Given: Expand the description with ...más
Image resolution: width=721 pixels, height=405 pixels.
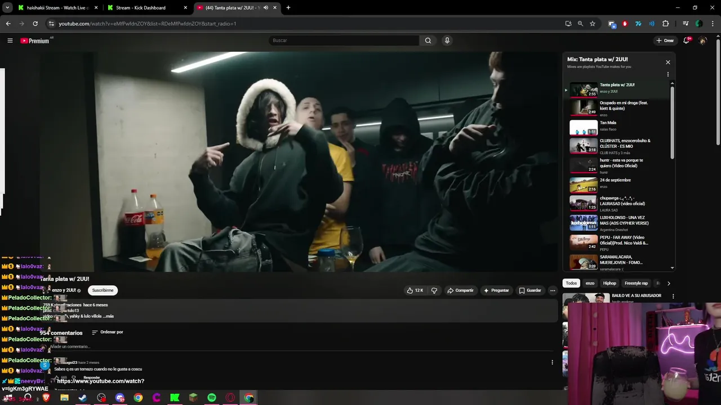Looking at the screenshot, I should [x=108, y=316].
